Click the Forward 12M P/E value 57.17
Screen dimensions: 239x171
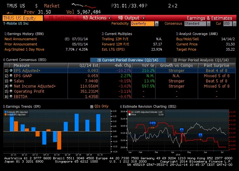coord(157,44)
